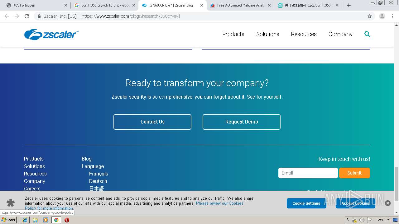Open footer Careers link
Screen dimensions: 399x224
32,189
